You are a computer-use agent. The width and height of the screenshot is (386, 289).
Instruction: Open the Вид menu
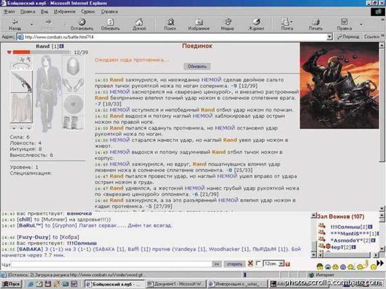point(44,12)
